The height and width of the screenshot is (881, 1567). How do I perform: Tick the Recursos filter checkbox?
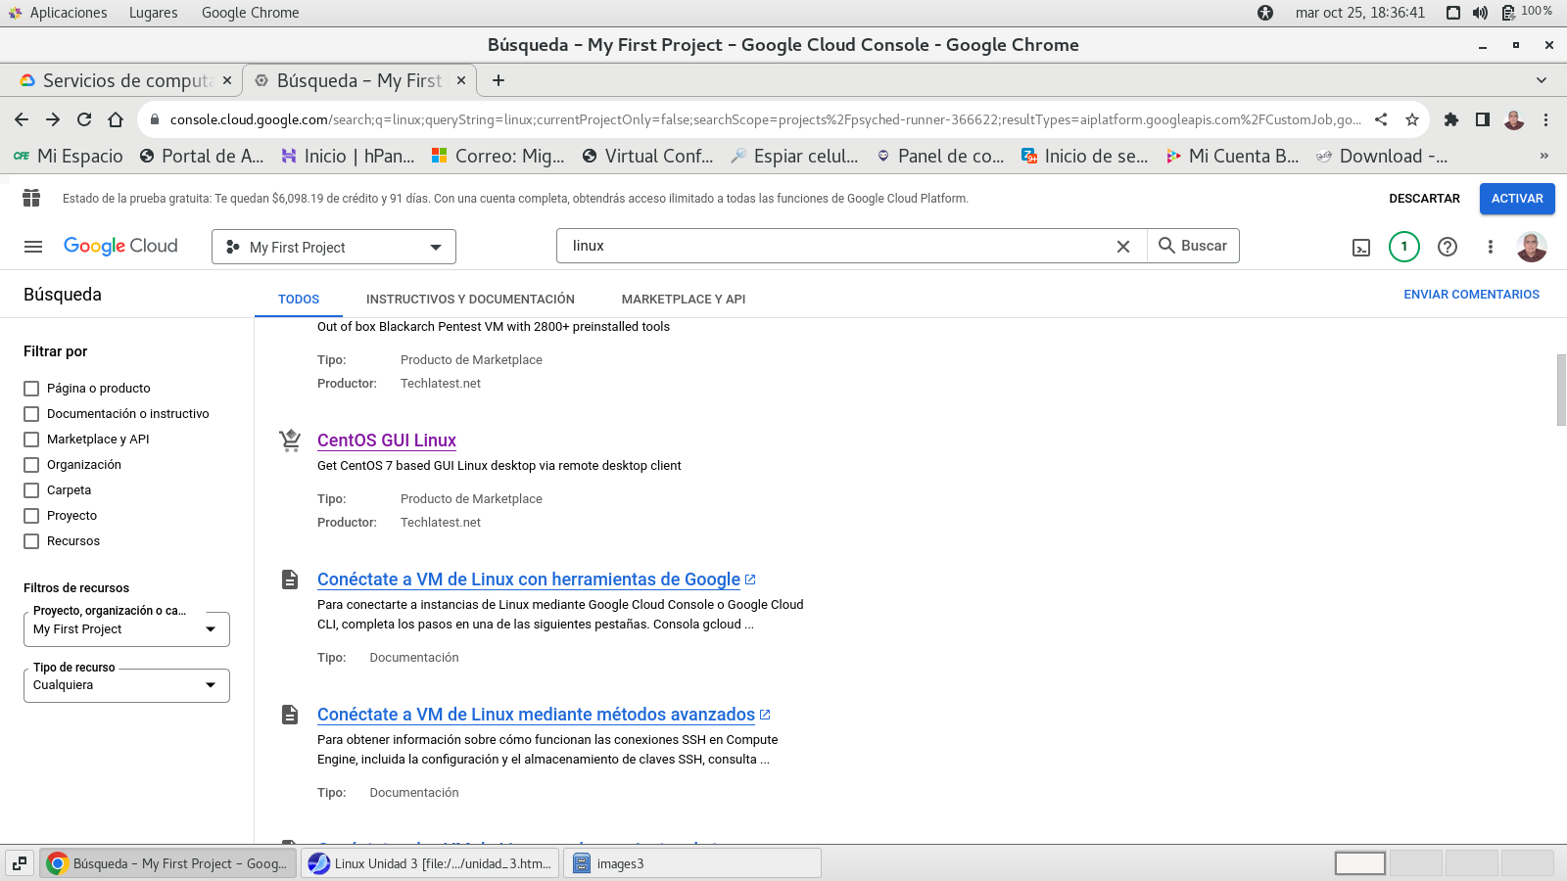click(x=31, y=541)
